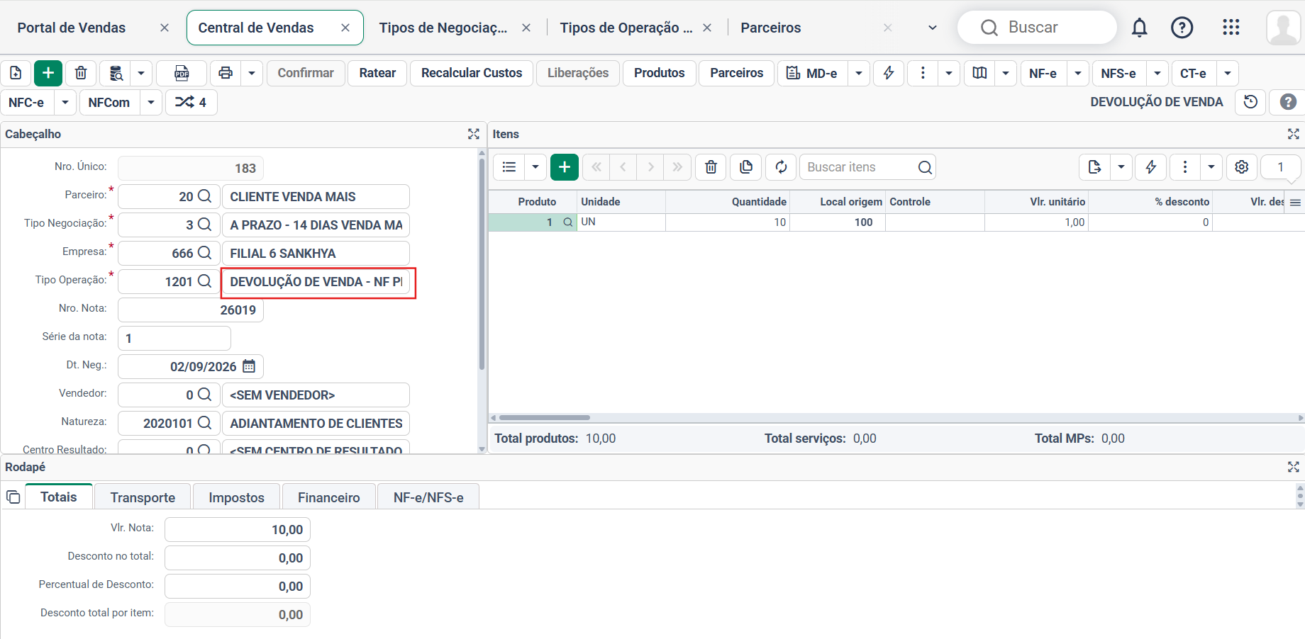
Task: Click the PDF export icon
Action: pos(182,73)
